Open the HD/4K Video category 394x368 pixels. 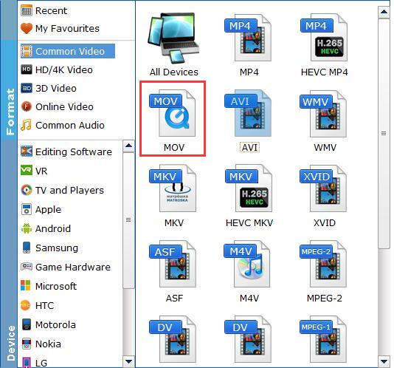coord(57,69)
